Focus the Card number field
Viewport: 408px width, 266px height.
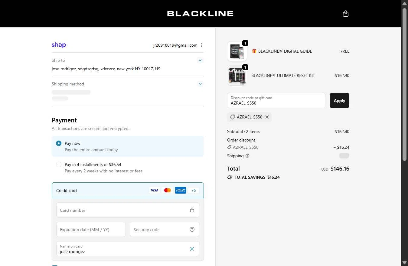click(128, 210)
